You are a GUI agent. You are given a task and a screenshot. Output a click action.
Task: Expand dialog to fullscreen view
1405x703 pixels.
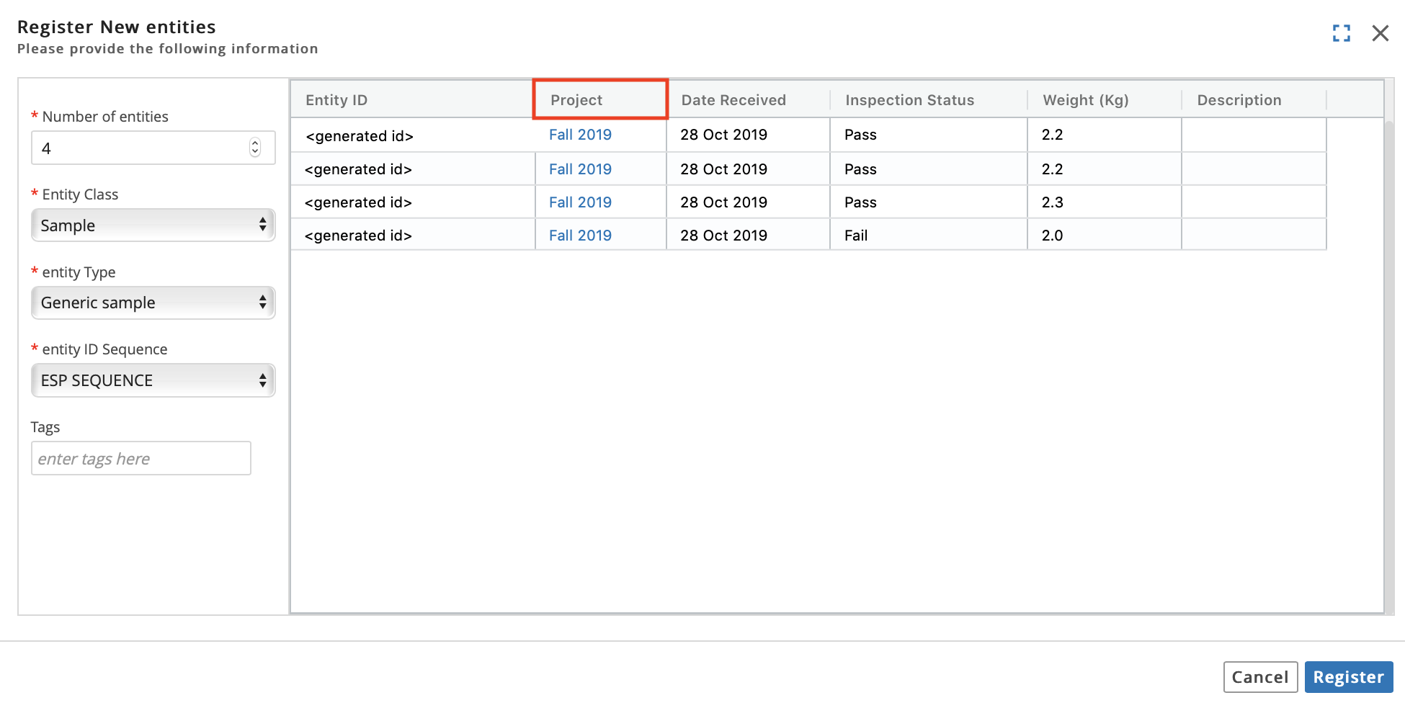[1341, 33]
